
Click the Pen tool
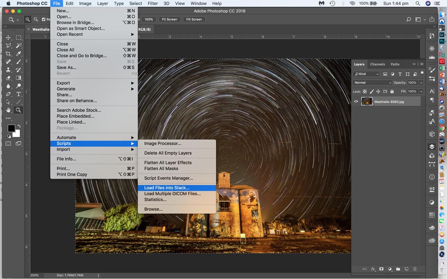tap(8, 94)
